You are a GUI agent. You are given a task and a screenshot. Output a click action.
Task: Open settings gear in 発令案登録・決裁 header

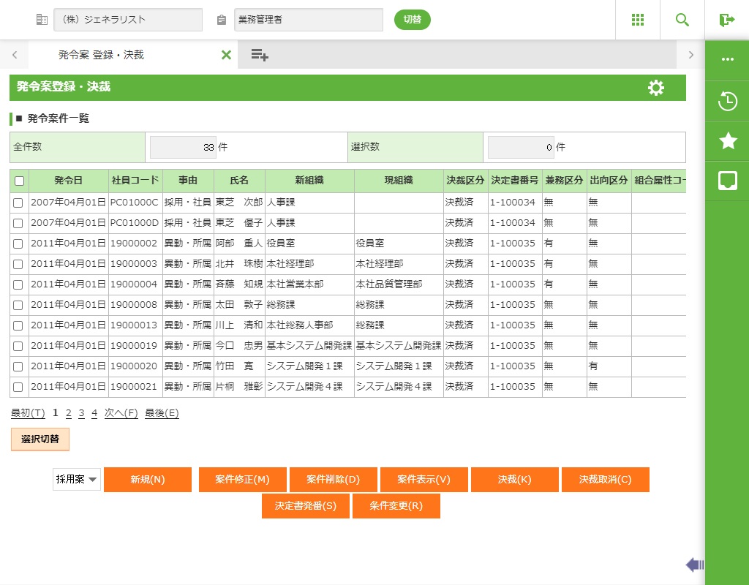click(x=655, y=88)
